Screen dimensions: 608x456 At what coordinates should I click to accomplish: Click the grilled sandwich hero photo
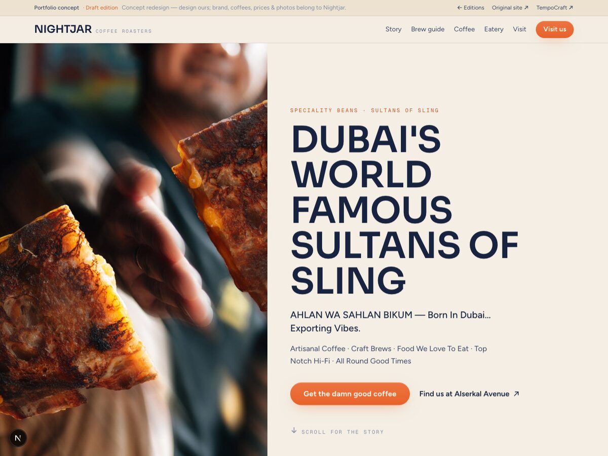tap(134, 249)
